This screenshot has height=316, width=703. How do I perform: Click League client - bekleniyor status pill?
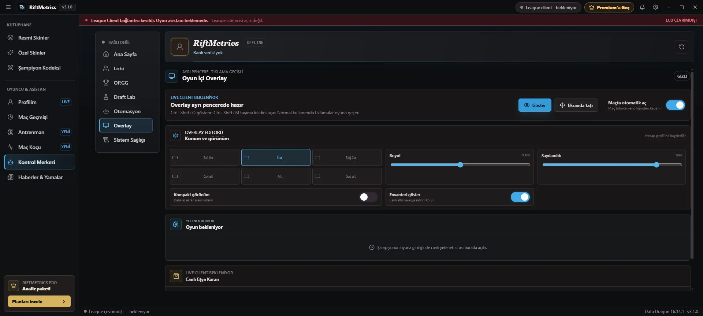(x=548, y=7)
